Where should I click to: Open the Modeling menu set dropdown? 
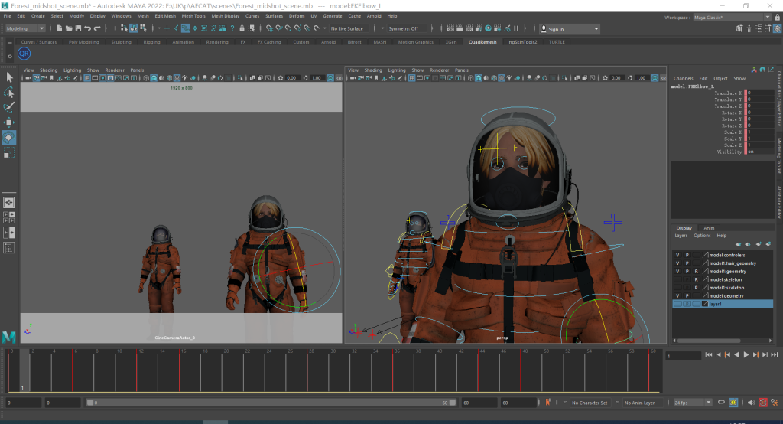pos(25,28)
